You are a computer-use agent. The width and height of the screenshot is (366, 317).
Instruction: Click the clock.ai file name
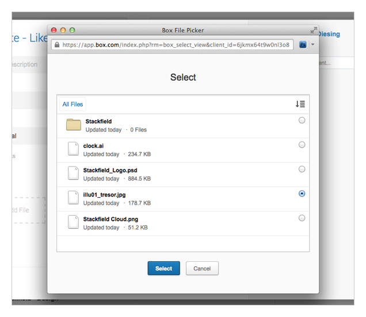click(93, 146)
